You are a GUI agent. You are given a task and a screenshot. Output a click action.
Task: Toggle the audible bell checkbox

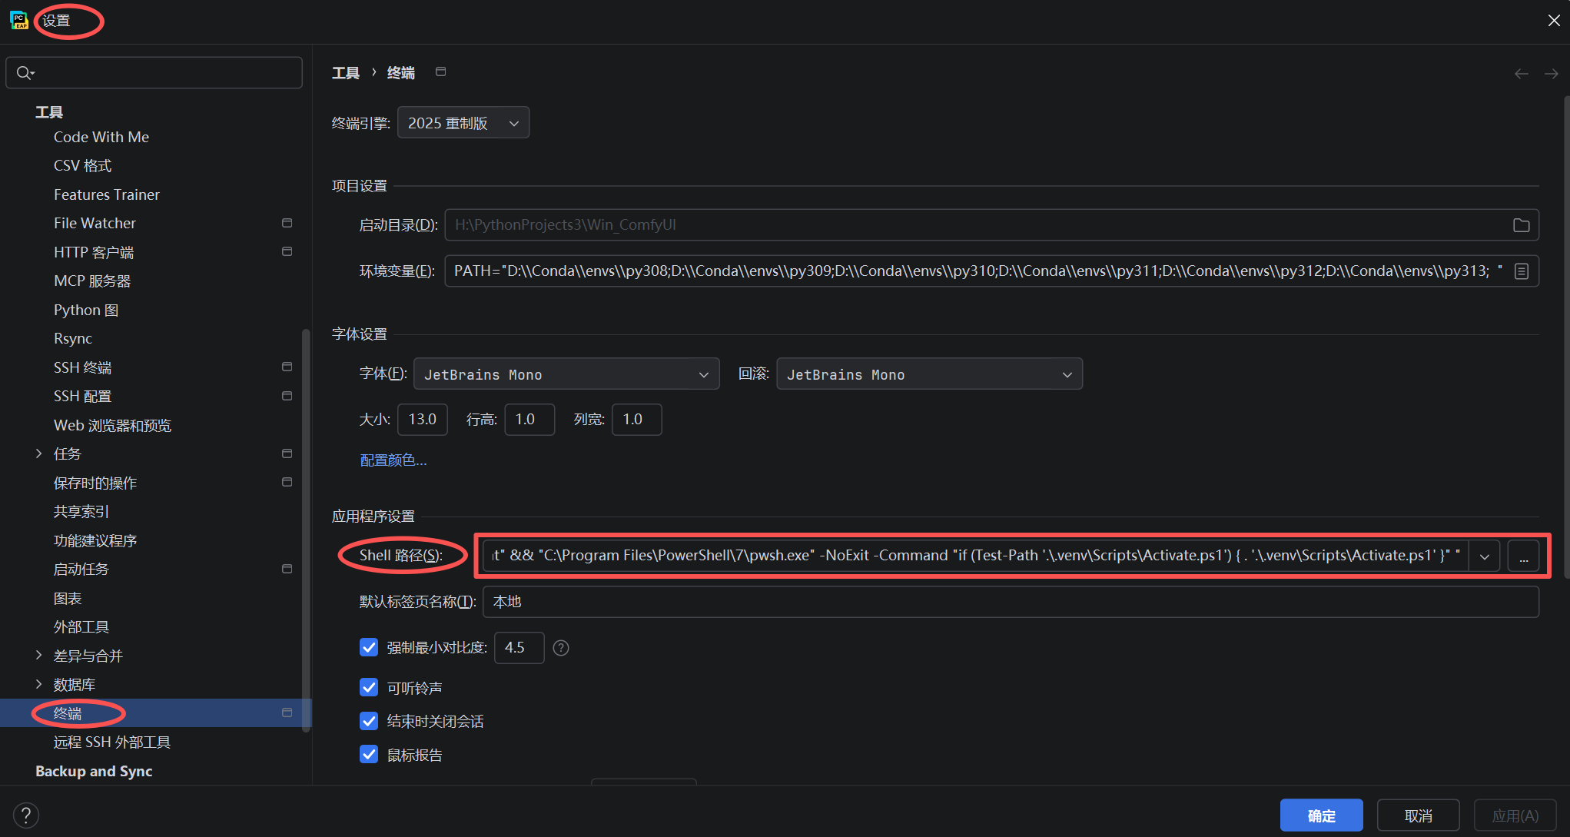pos(369,687)
